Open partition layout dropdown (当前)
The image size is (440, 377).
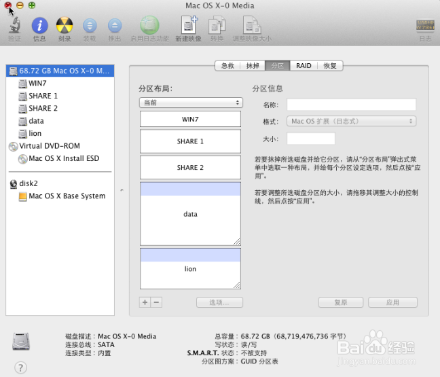click(x=191, y=103)
